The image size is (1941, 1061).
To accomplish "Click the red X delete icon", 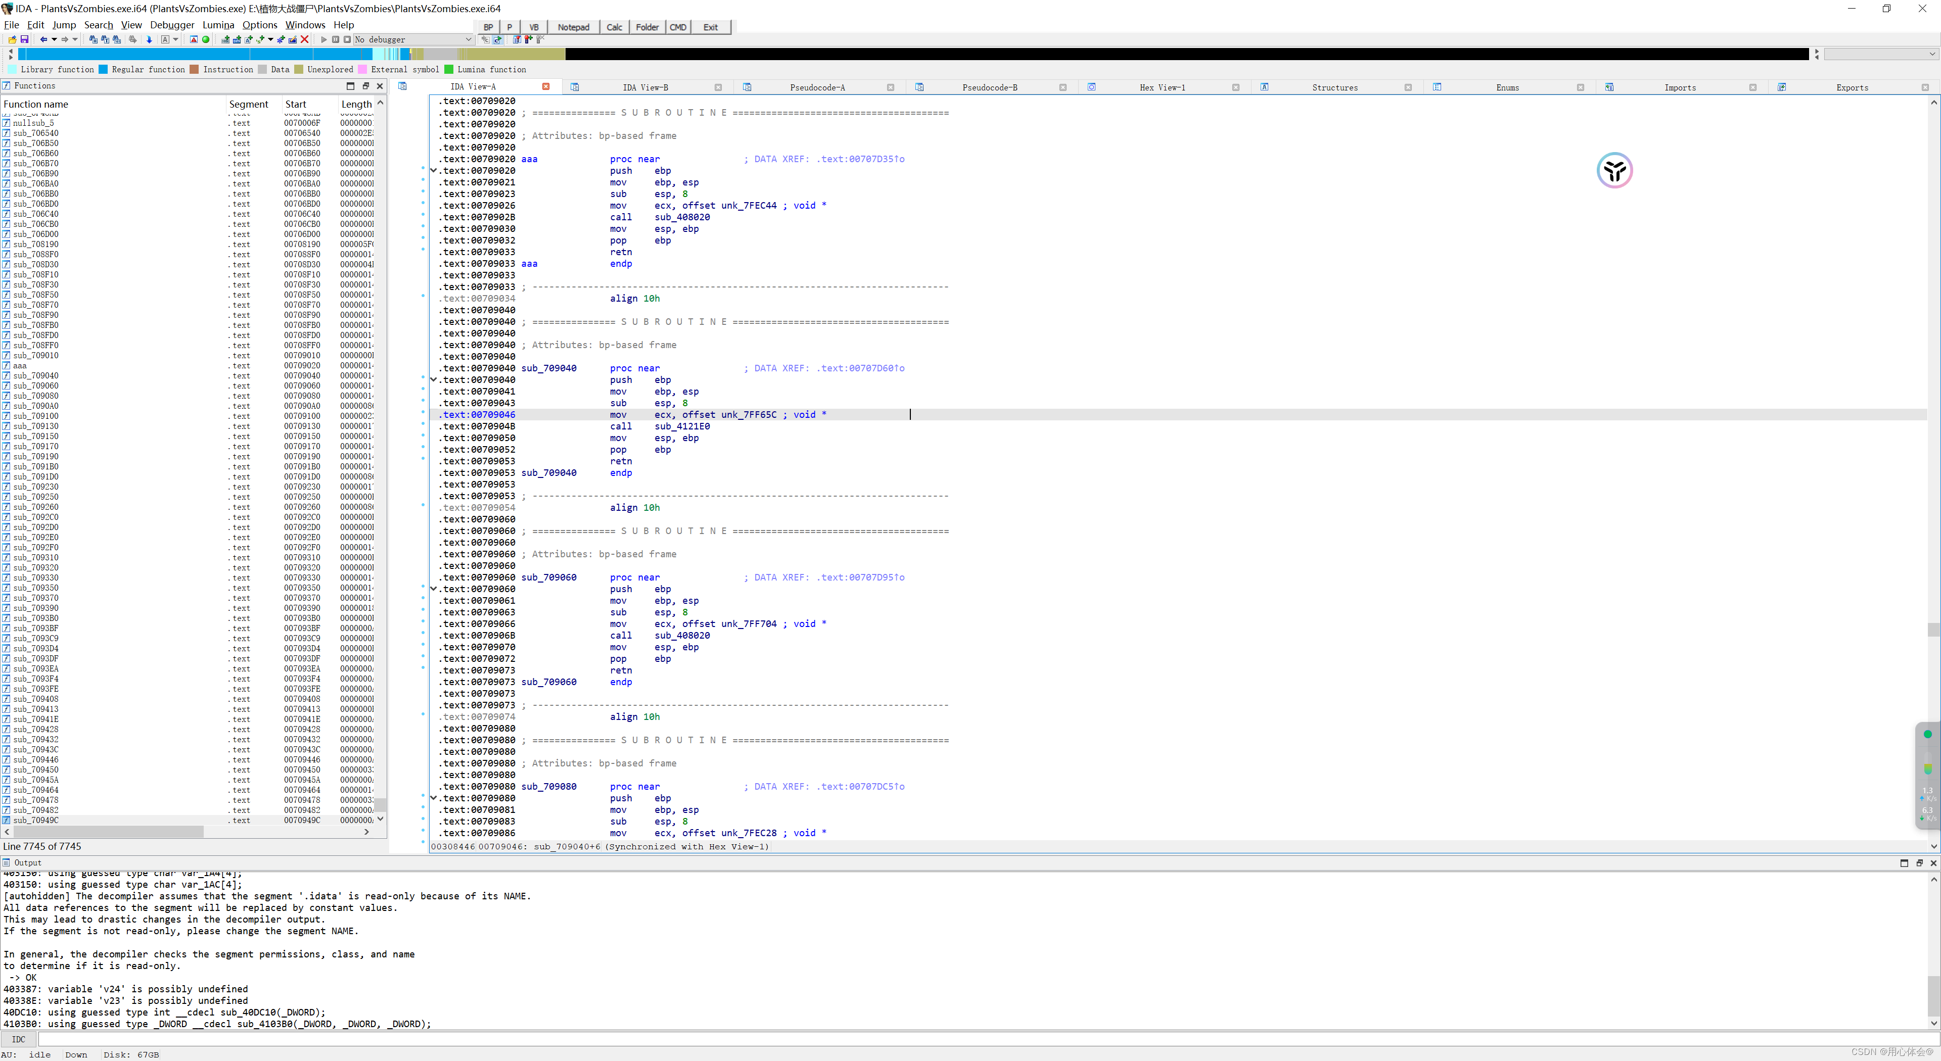I will click(304, 39).
